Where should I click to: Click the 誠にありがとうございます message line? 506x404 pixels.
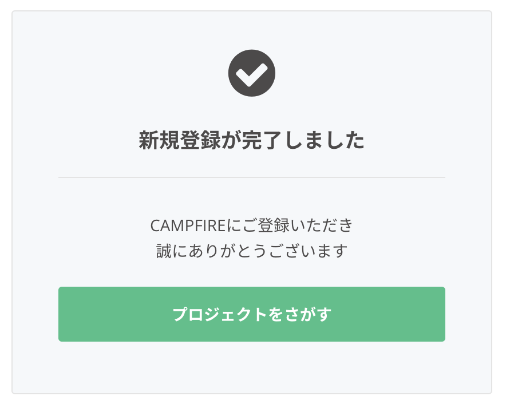[252, 251]
